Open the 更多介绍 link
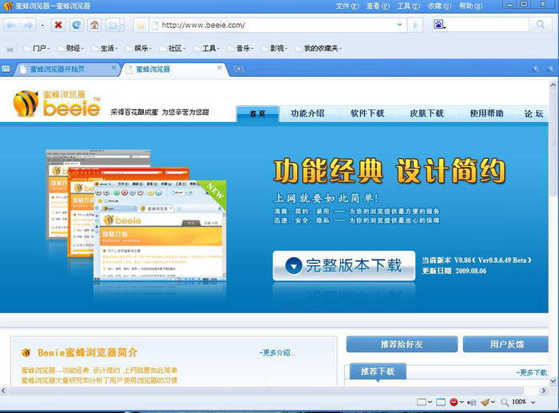The height and width of the screenshot is (413, 559). click(277, 353)
